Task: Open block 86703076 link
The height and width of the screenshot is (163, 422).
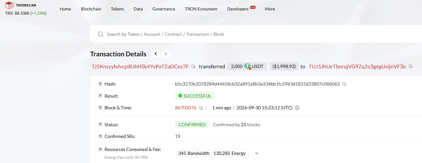Action: pyautogui.click(x=186, y=108)
